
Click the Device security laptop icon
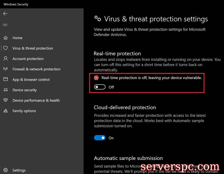[6, 90]
